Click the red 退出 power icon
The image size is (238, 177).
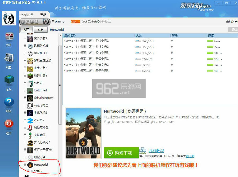(9, 124)
